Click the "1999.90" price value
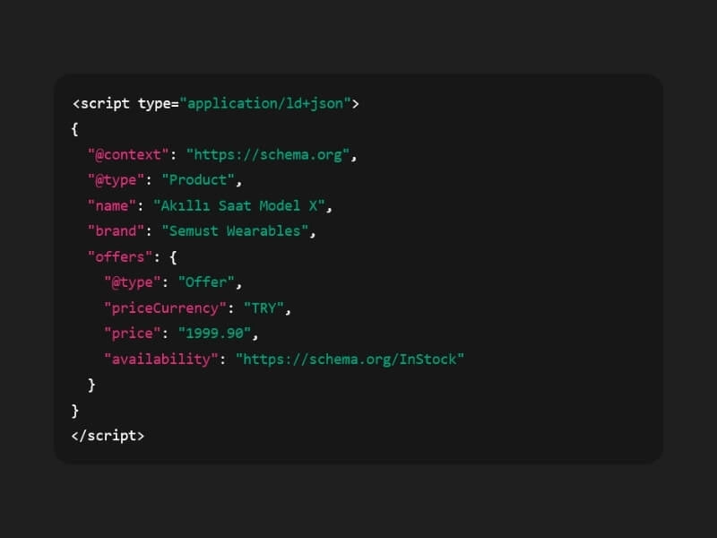The width and height of the screenshot is (717, 538). 217,333
